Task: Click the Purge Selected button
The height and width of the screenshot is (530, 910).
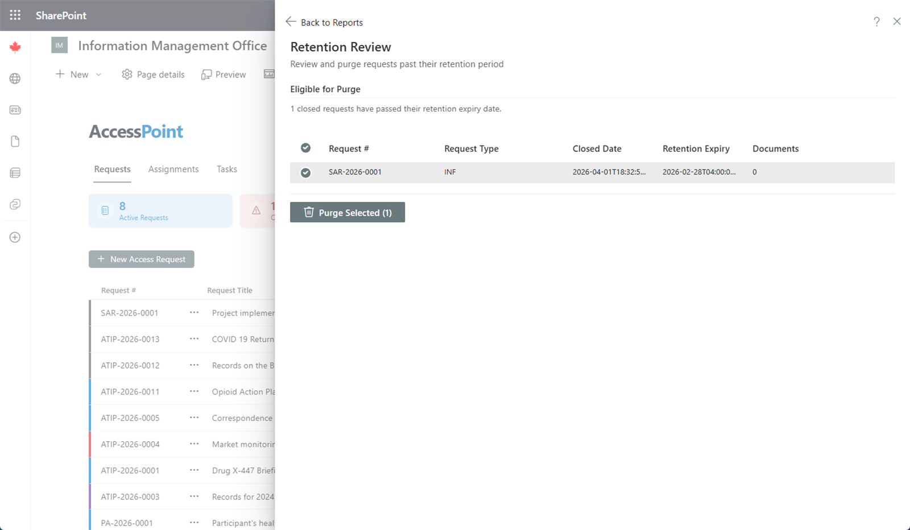Action: pos(347,212)
